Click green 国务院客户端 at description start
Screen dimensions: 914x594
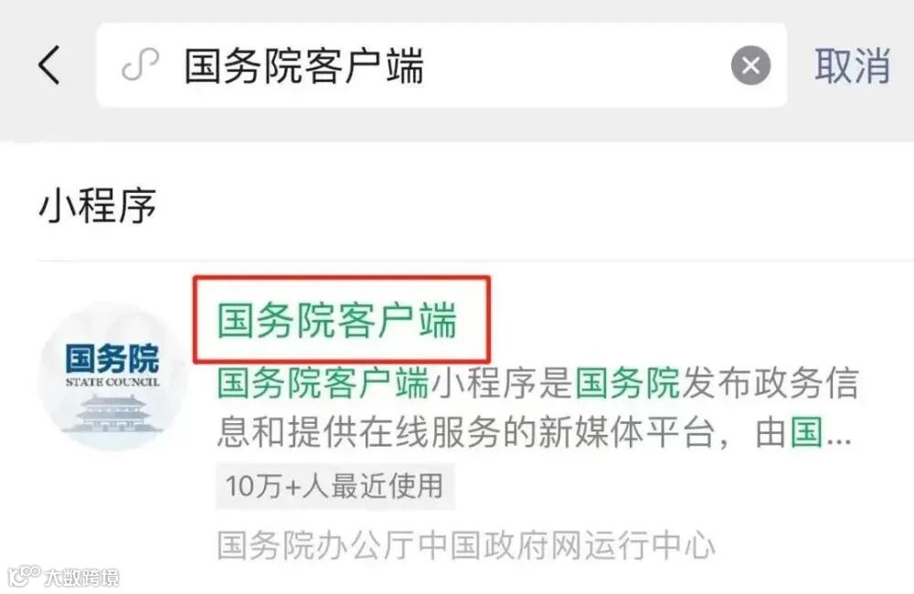click(x=323, y=383)
